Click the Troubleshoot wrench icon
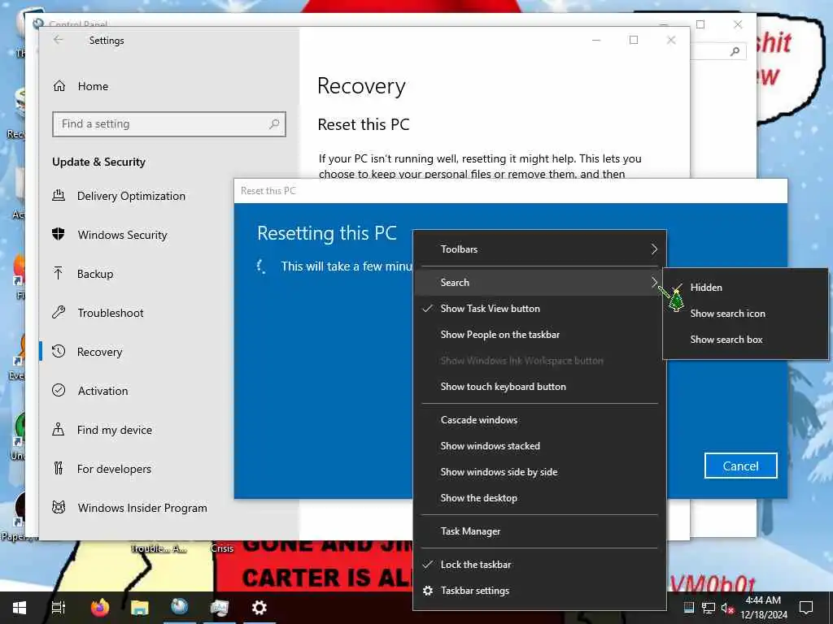Screen dimensions: 833x624 [x=59, y=312]
